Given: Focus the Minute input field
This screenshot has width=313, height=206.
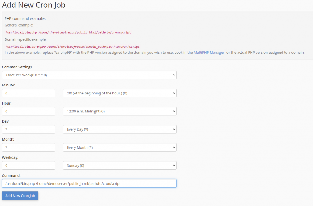Looking at the screenshot, I should (x=28, y=93).
